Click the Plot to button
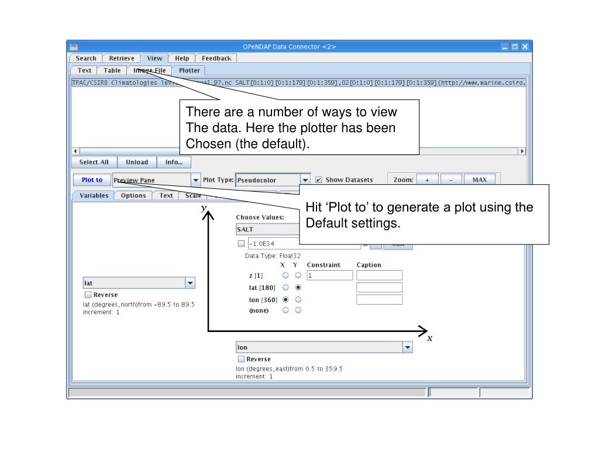Screen dimensions: 599x449 click(x=92, y=180)
